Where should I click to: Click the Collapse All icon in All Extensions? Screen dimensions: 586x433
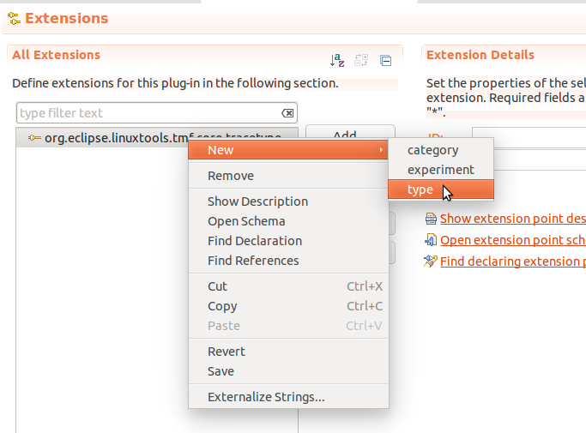(x=385, y=61)
